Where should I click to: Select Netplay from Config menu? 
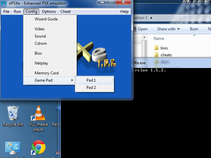[50, 63]
